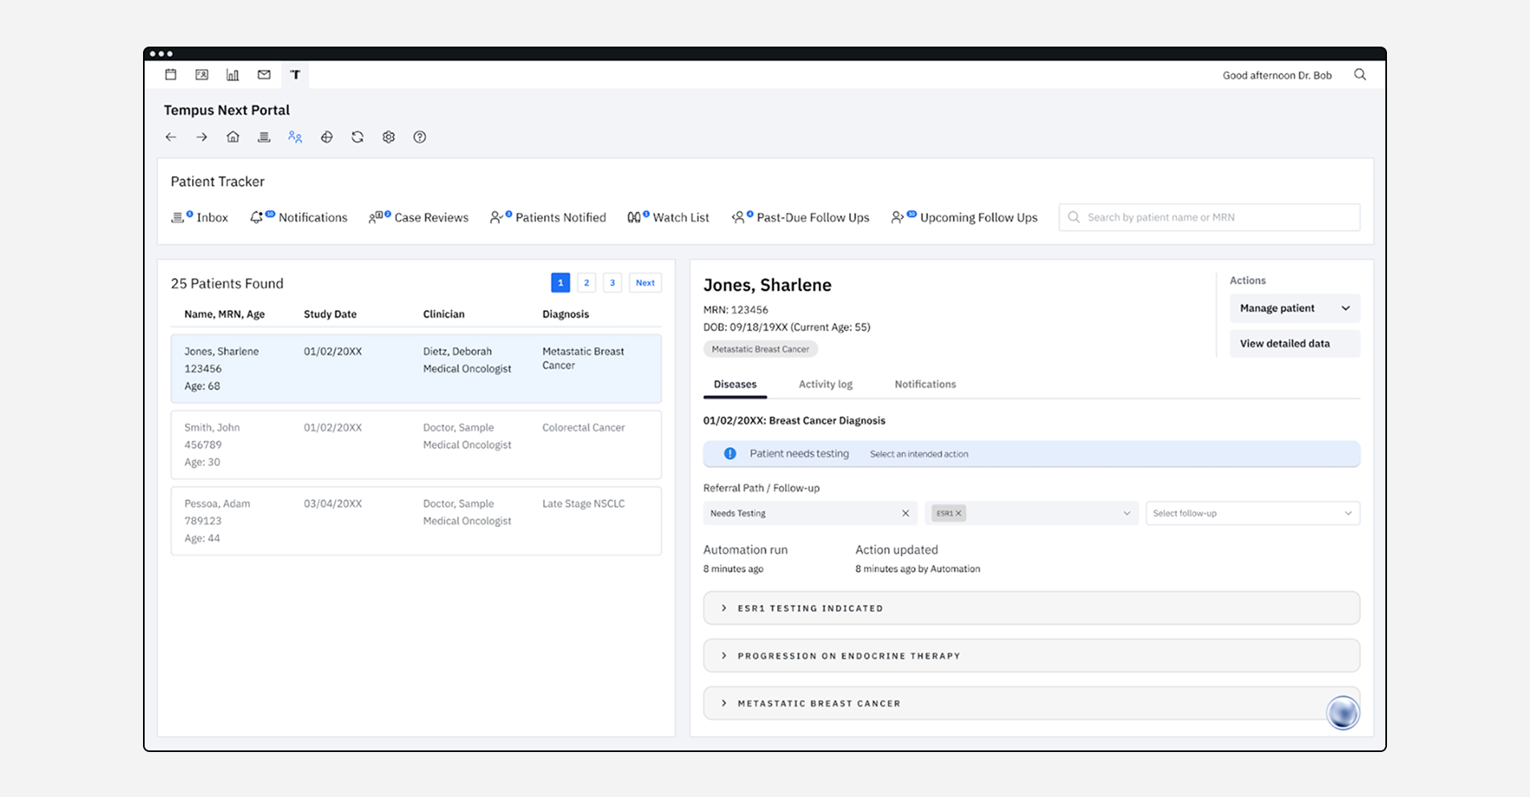Open the Manage patient dropdown
Screen dimensions: 1530x797
point(1295,309)
